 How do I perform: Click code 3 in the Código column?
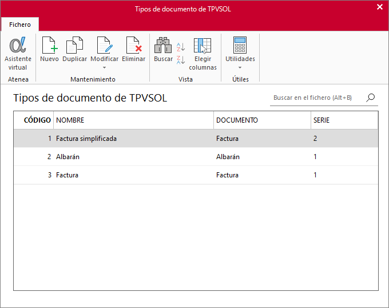click(x=50, y=175)
